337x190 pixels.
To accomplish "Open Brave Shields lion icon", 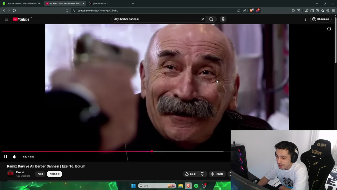I will [251, 11].
